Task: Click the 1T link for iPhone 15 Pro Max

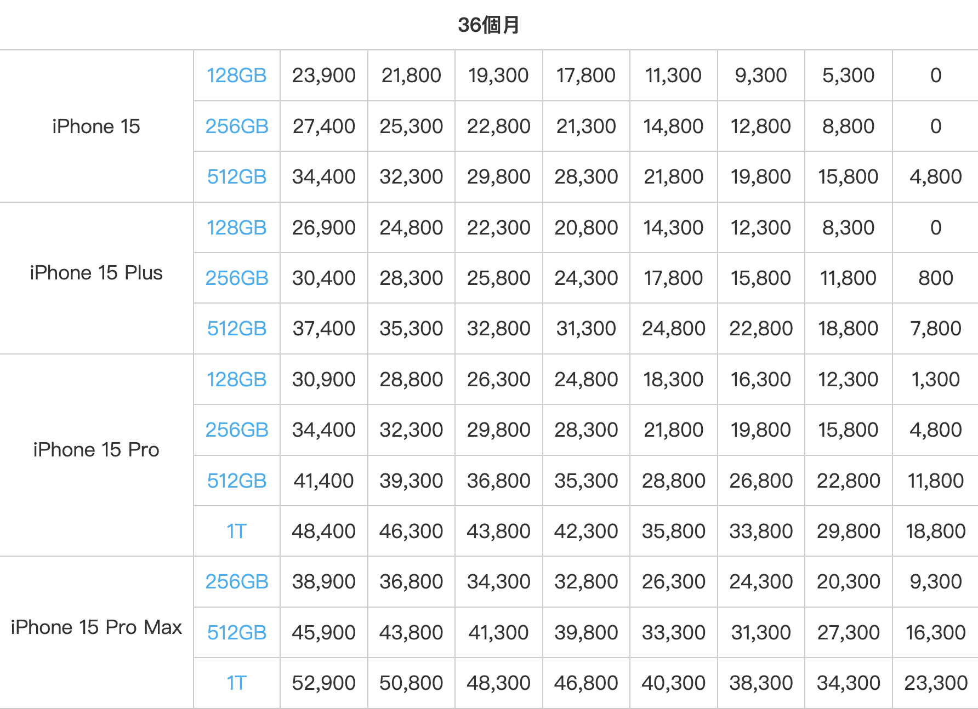Action: point(236,683)
